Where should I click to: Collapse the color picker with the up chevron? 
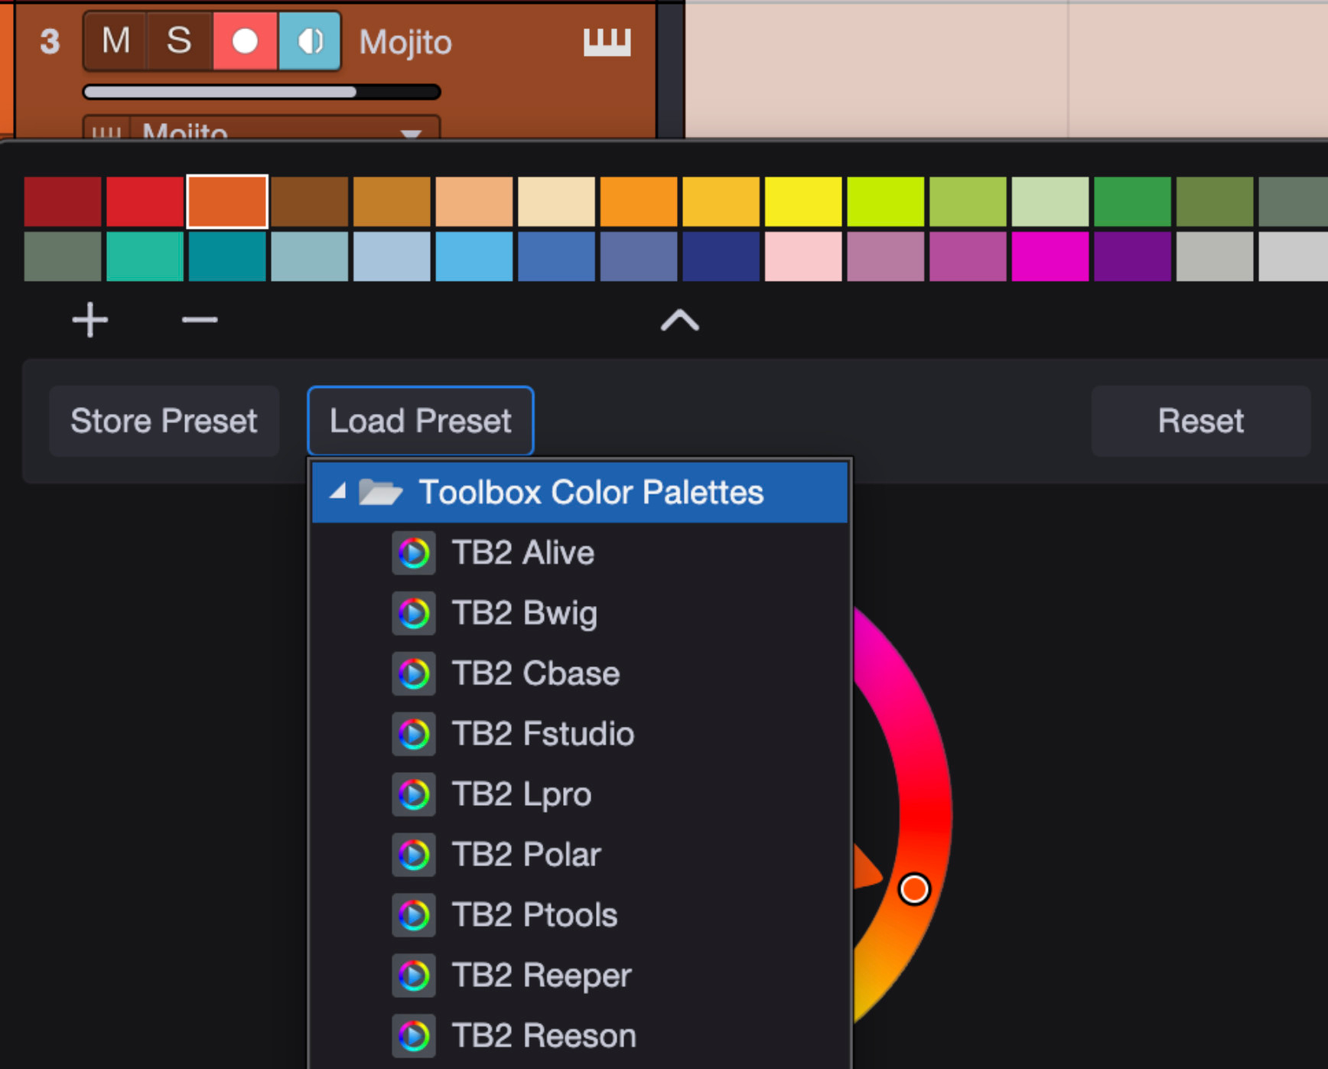[679, 320]
